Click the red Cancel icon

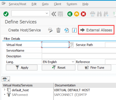tap(83, 14)
